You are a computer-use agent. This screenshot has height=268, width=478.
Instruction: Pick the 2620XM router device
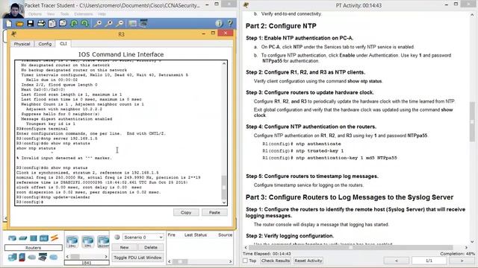pyautogui.click(x=104, y=241)
